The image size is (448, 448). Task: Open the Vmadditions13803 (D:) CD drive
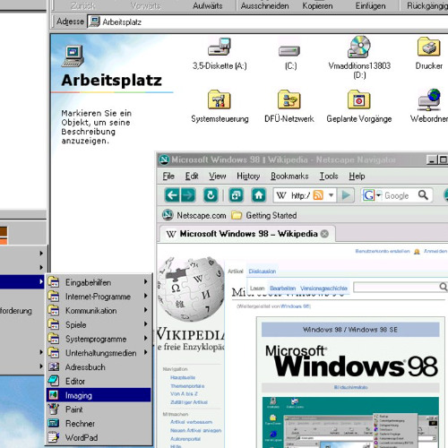click(359, 47)
